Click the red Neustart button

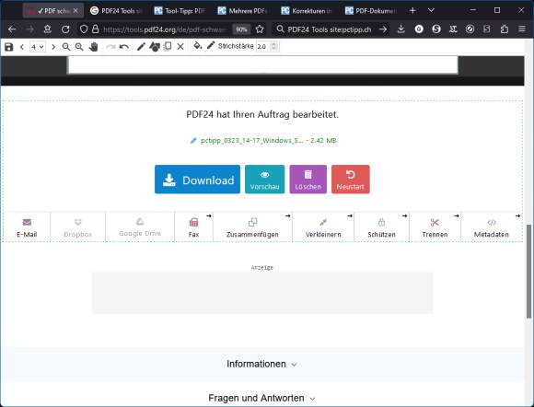[x=351, y=180]
